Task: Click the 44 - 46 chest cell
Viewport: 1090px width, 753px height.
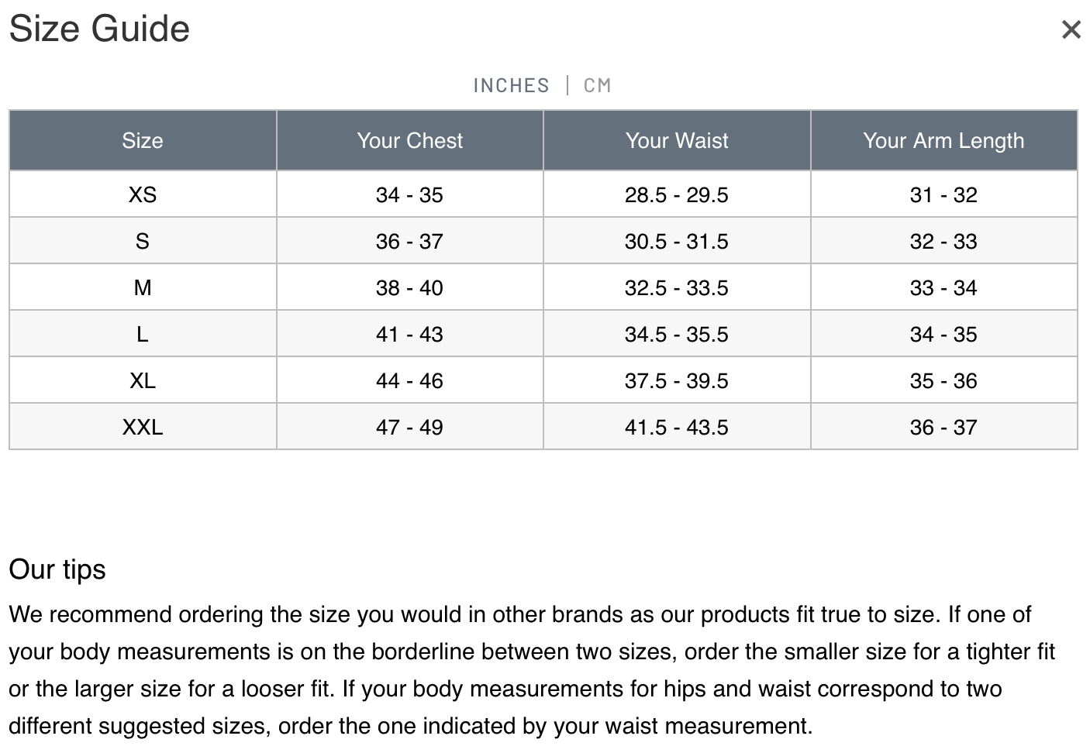Action: pos(409,380)
